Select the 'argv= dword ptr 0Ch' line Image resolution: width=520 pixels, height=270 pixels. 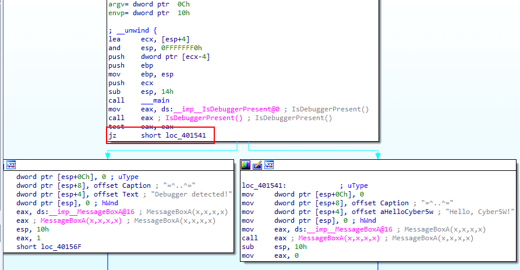tap(149, 4)
